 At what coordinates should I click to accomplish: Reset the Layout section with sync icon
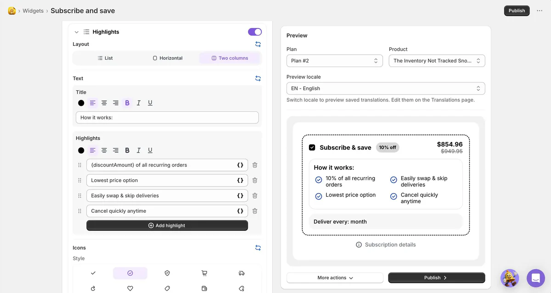pyautogui.click(x=258, y=44)
